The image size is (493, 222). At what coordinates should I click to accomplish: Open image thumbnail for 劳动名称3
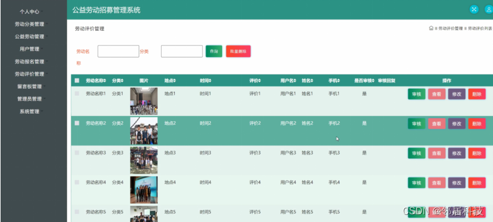coord(144,160)
